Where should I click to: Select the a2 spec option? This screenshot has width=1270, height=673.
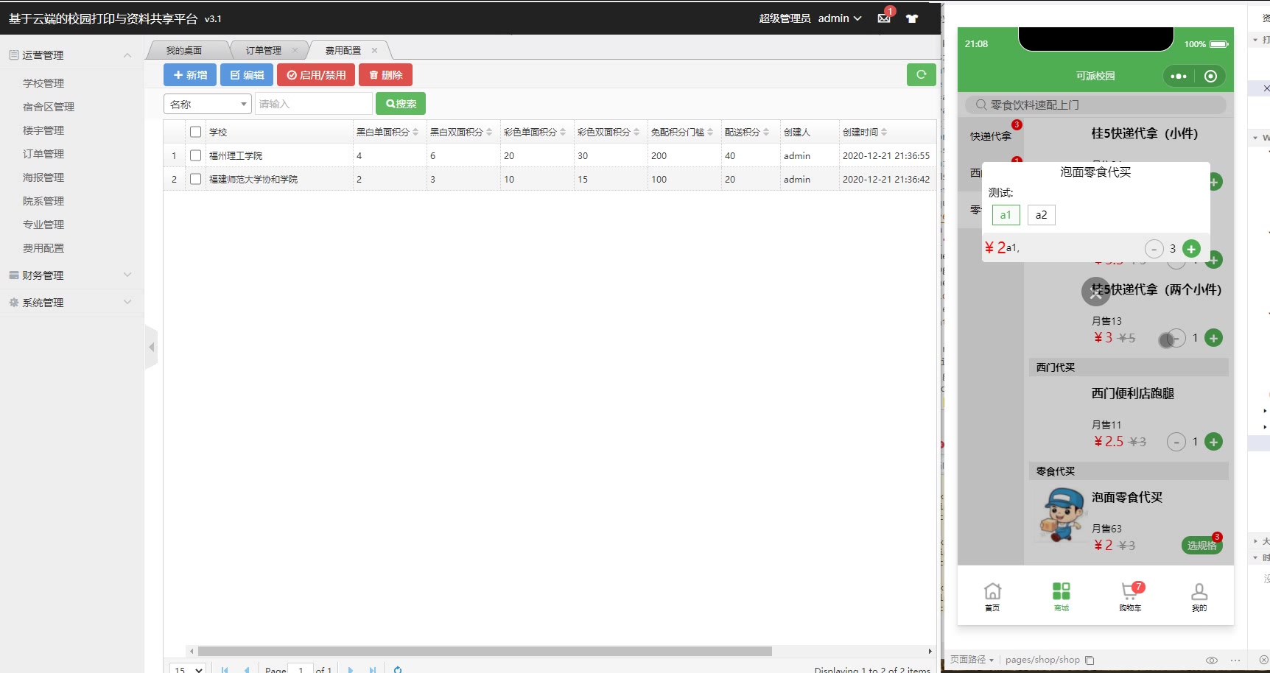click(1041, 215)
